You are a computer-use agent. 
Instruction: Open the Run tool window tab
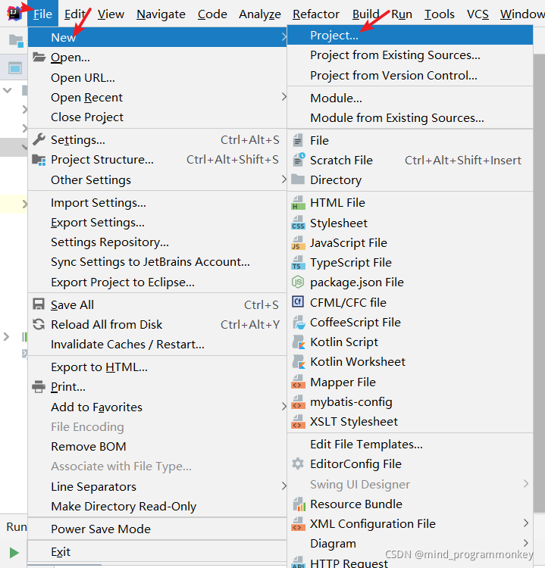pyautogui.click(x=17, y=526)
